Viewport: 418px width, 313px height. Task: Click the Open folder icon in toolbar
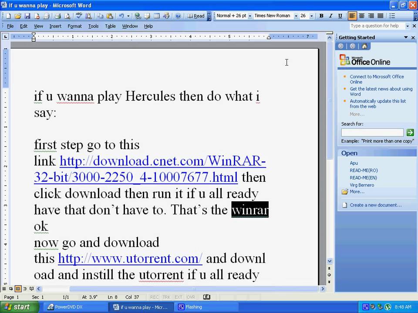(x=17, y=16)
